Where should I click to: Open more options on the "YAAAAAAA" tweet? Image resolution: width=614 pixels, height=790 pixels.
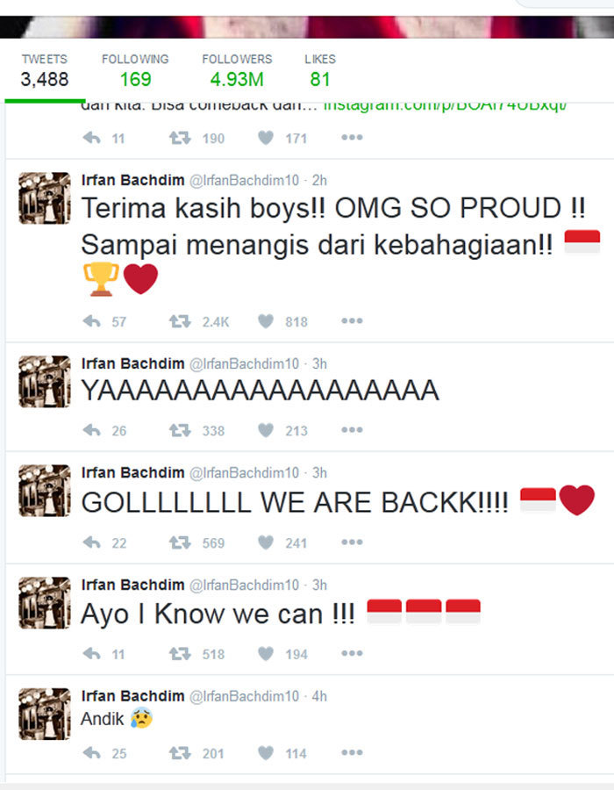352,430
